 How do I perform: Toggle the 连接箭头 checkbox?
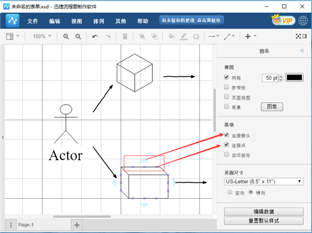227,135
